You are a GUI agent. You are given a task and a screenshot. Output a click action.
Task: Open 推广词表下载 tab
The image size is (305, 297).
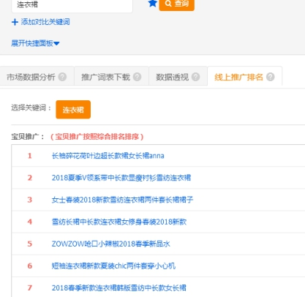tap(105, 77)
